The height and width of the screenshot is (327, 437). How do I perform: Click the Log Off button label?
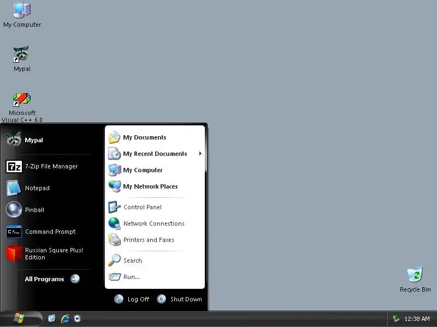138,299
